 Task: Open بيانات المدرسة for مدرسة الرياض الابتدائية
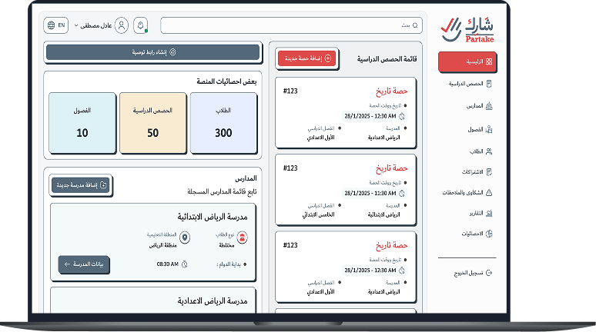coord(84,264)
